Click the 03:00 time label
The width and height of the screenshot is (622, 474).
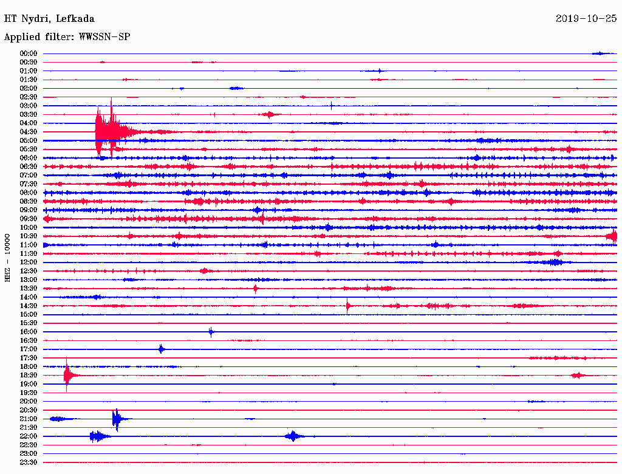pyautogui.click(x=28, y=106)
